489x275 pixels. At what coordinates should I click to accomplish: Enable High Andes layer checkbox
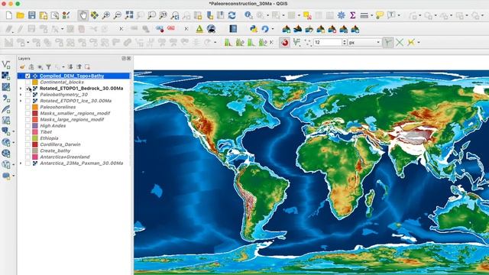[28, 125]
